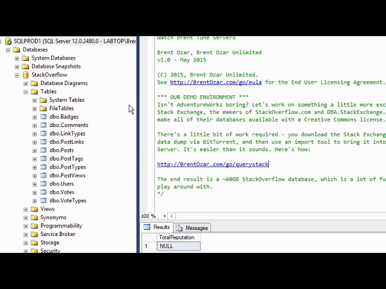
Task: Open the BrentOzar.com/go/eula link
Action: [216, 82]
